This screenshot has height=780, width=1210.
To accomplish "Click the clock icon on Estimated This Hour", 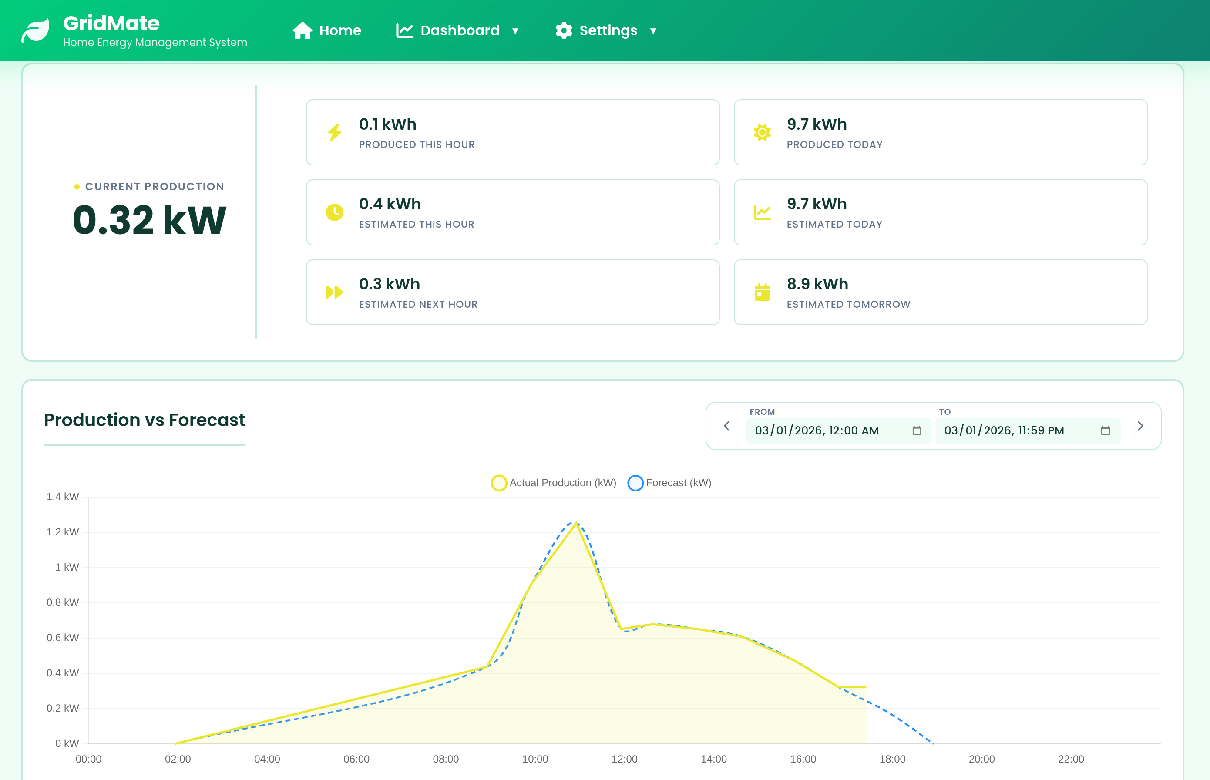I will point(334,212).
